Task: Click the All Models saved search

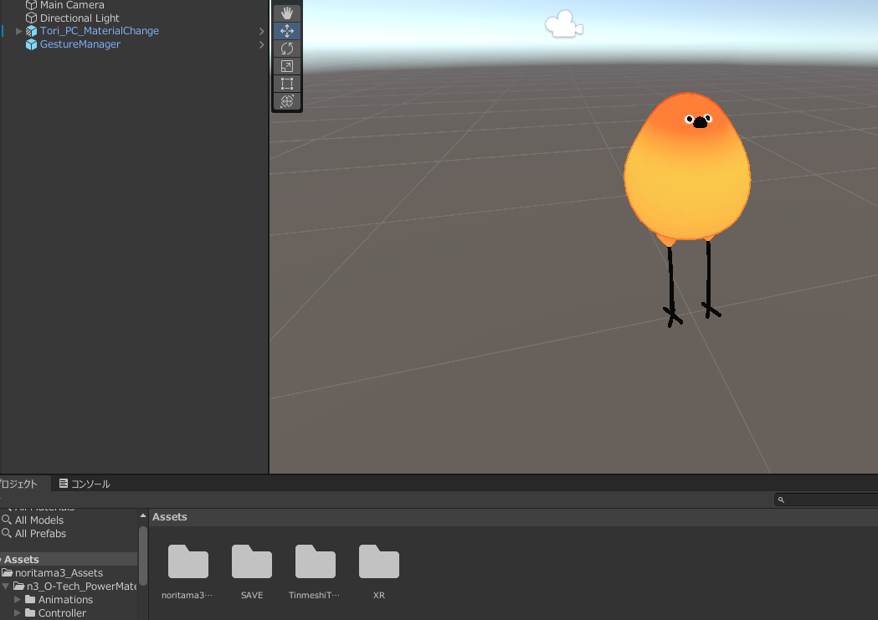Action: pyautogui.click(x=39, y=520)
